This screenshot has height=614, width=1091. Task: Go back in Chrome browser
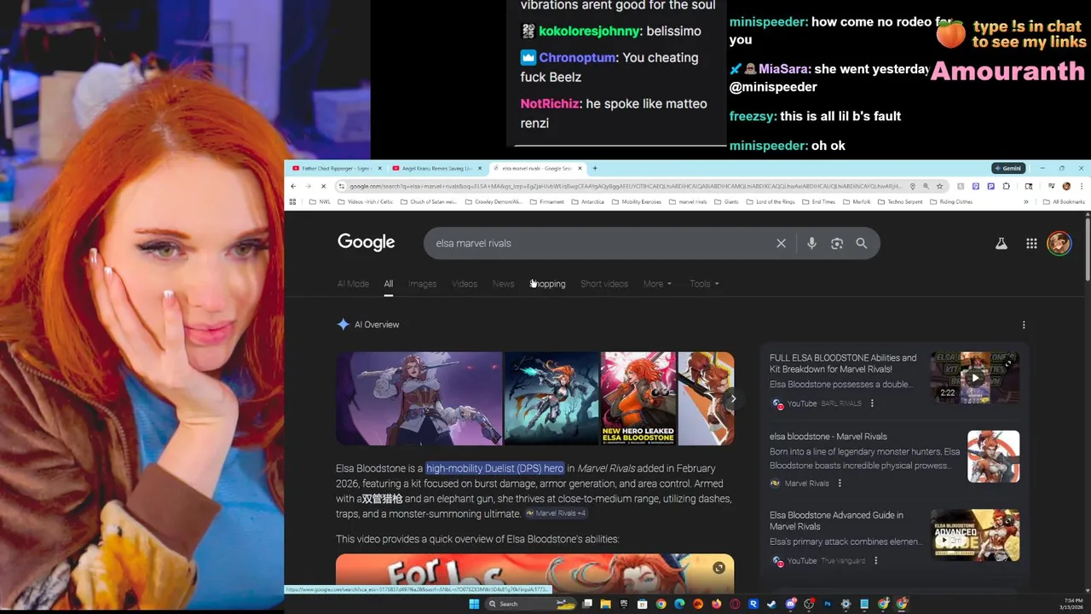tap(293, 186)
